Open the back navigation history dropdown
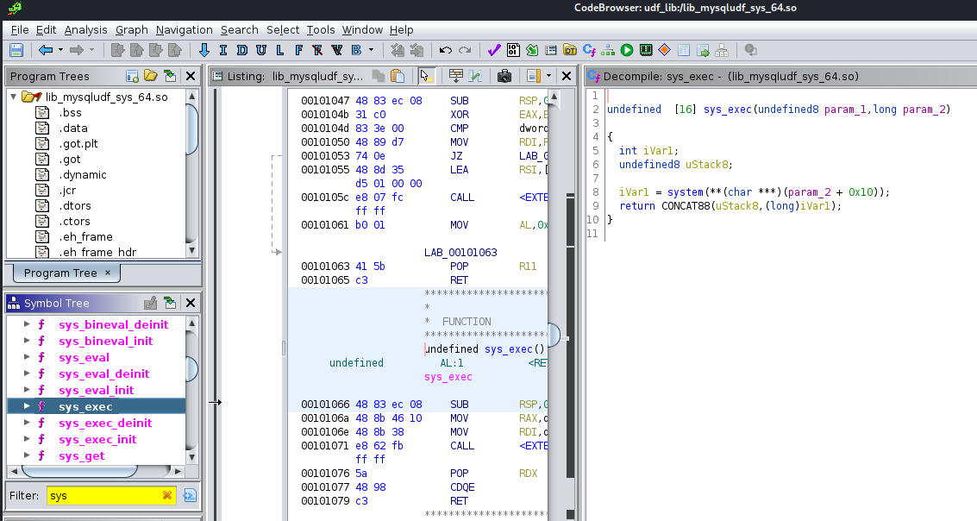Image resolution: width=977 pixels, height=521 pixels. [x=60, y=50]
